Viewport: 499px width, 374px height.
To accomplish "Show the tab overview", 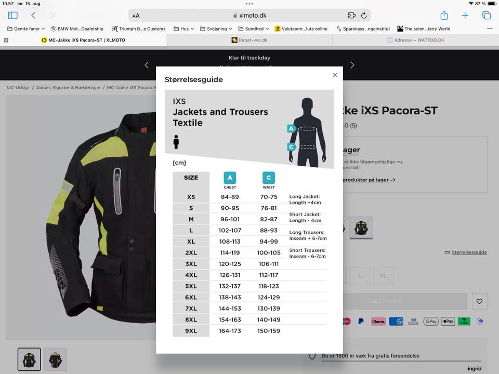I will coord(487,15).
